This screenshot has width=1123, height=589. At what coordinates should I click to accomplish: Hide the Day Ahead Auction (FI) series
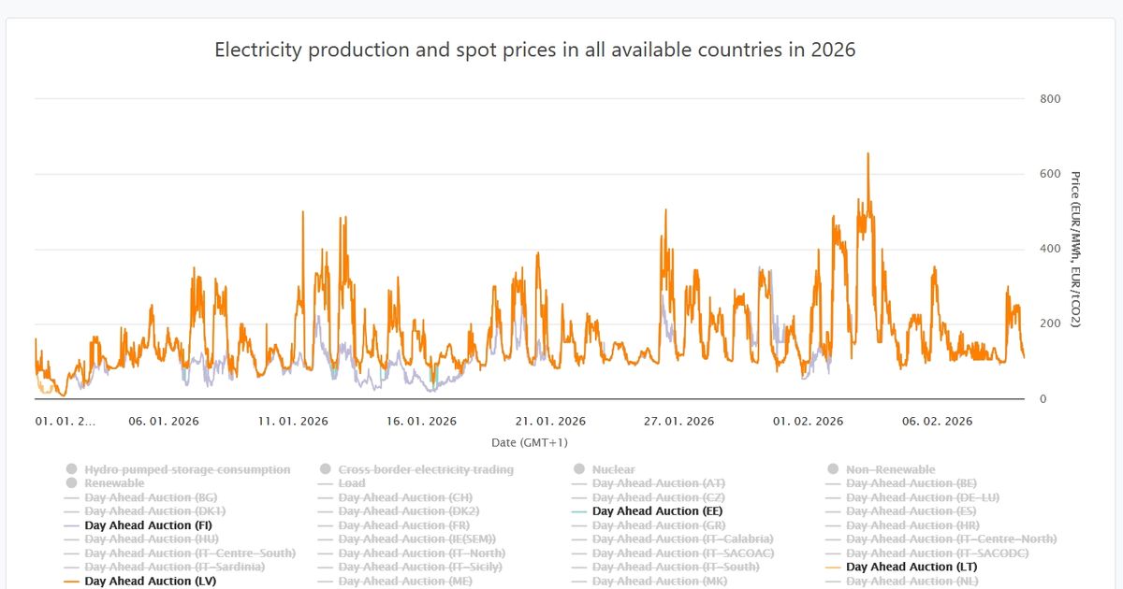click(148, 525)
